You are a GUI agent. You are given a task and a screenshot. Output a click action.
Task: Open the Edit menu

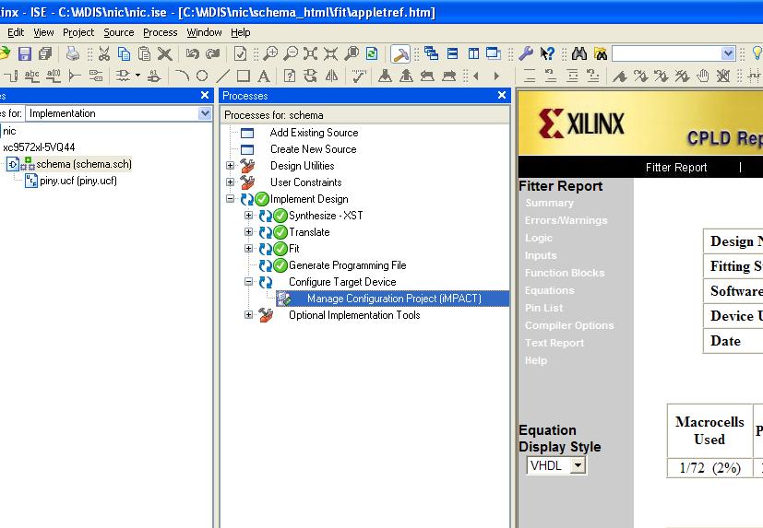pyautogui.click(x=16, y=32)
